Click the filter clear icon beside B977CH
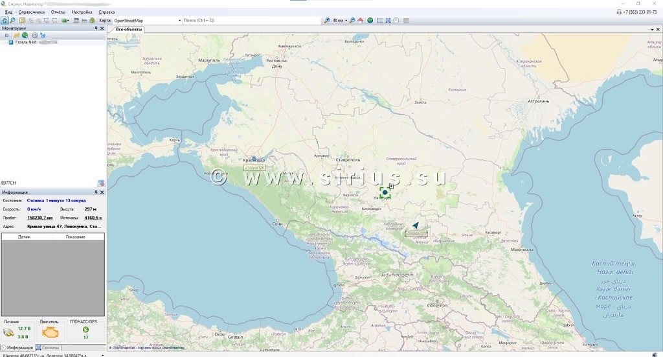 (x=101, y=183)
